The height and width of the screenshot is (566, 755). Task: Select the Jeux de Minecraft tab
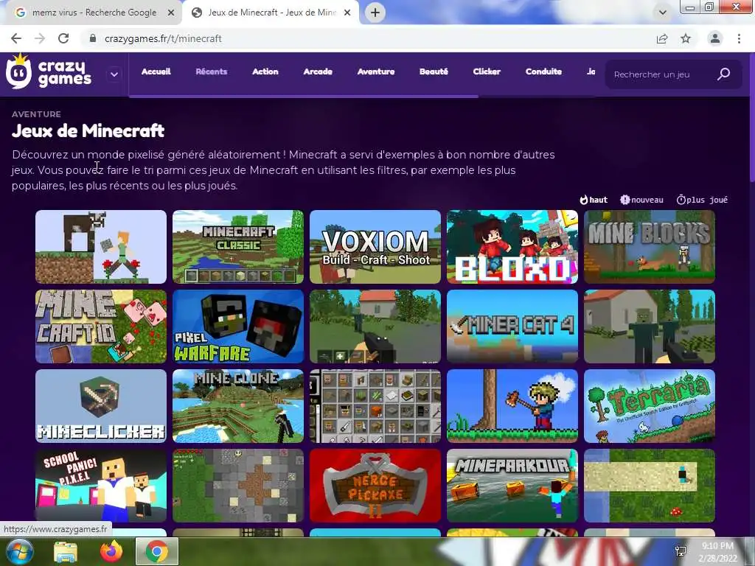pos(272,13)
